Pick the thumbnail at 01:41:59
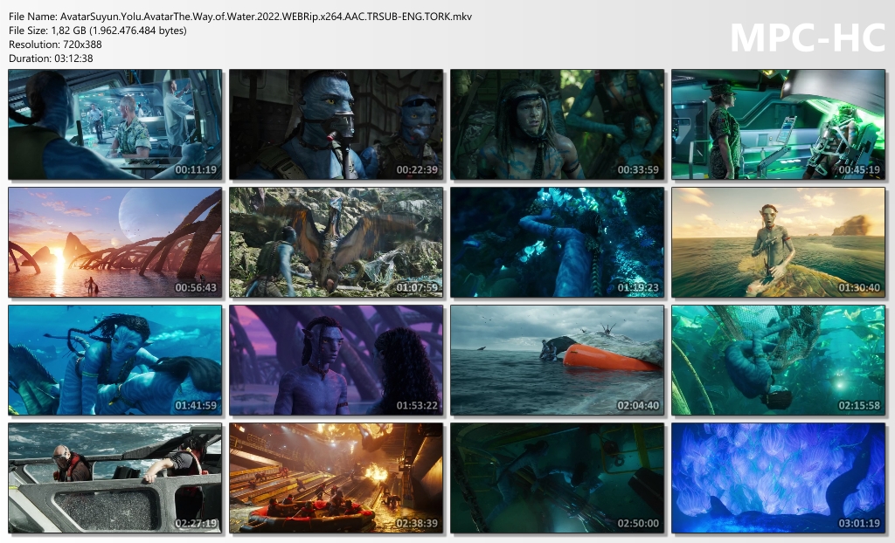Image resolution: width=895 pixels, height=543 pixels. pos(114,360)
